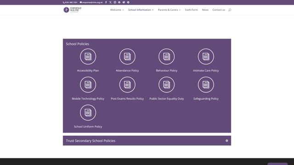
Task: Click the Mobile Technology Policy text link
Action: pyautogui.click(x=88, y=99)
